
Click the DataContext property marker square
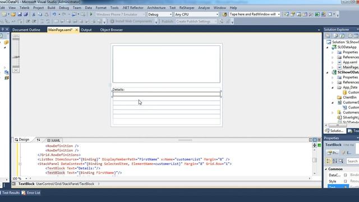[346, 175]
